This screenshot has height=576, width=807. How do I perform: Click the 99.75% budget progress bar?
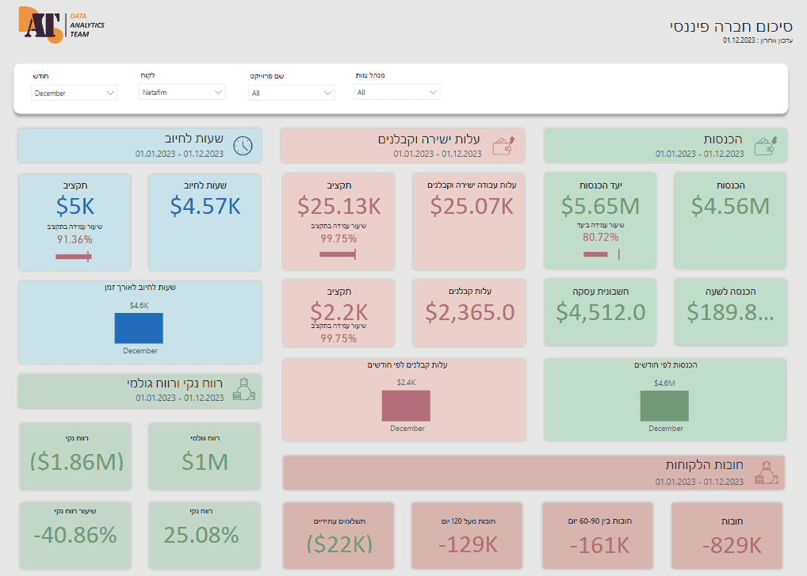click(x=338, y=254)
